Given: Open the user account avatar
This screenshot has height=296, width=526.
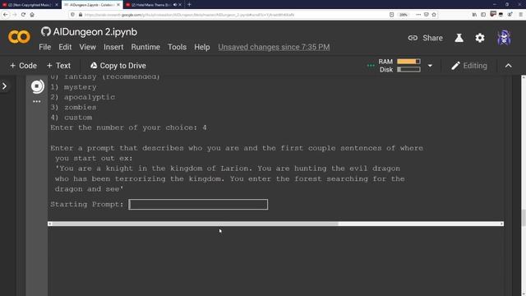Looking at the screenshot, I should pyautogui.click(x=504, y=38).
